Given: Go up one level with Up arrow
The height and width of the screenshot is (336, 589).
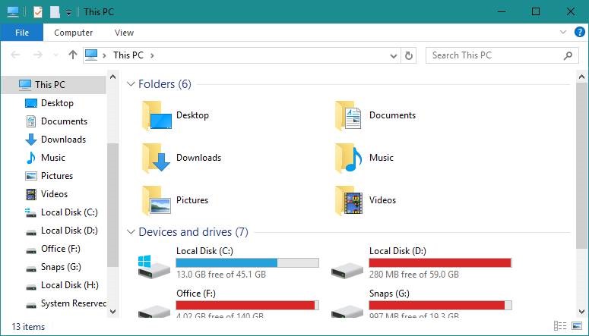Looking at the screenshot, I should click(73, 55).
